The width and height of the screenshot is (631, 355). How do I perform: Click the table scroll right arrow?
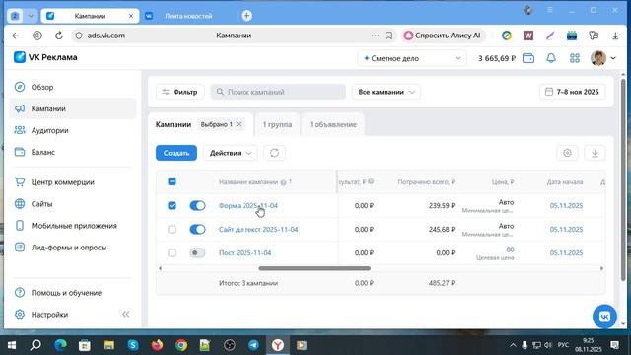pos(602,268)
